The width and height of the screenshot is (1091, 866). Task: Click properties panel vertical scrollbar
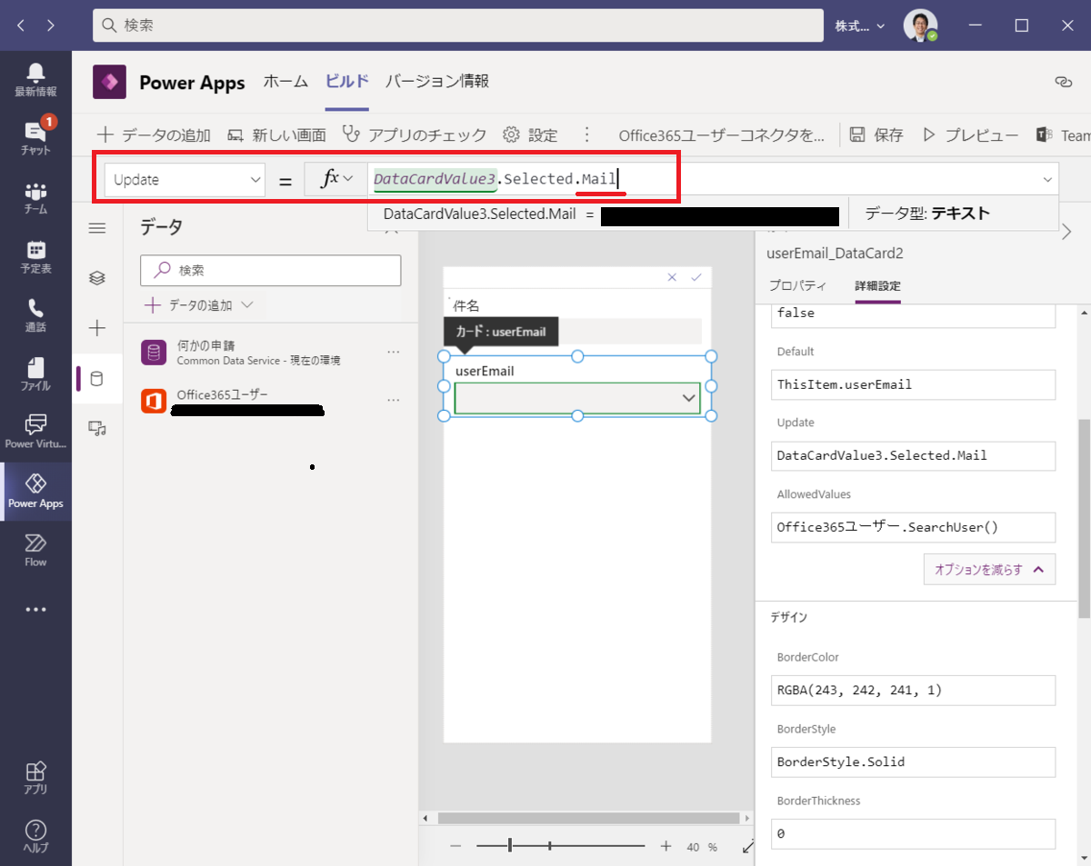point(1083,518)
